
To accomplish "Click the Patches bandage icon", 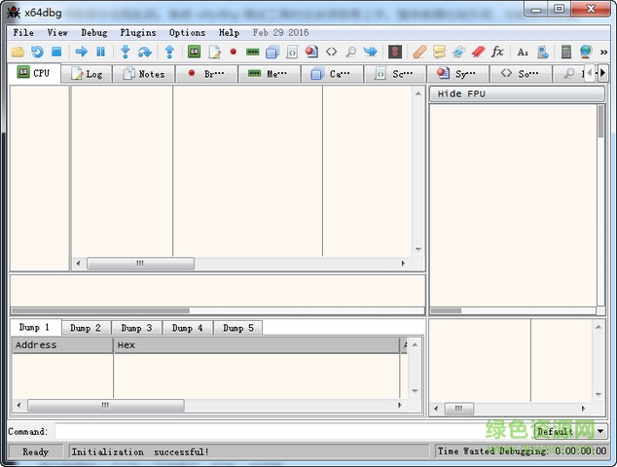I will [419, 52].
